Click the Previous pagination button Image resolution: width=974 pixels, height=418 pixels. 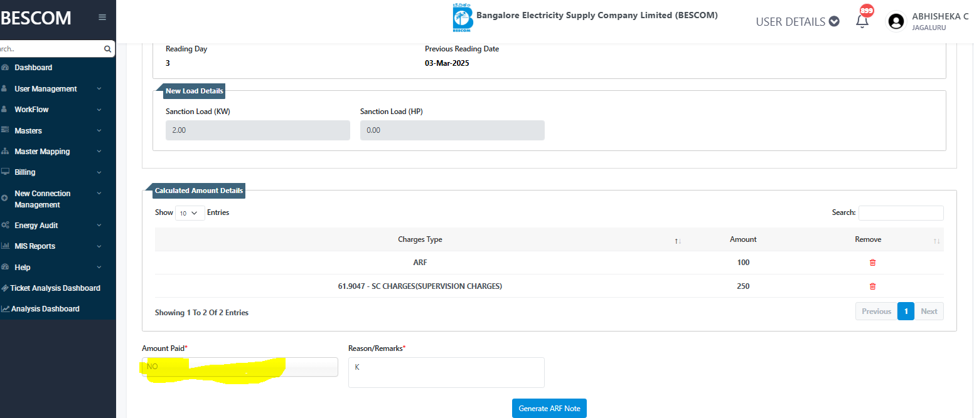876,311
